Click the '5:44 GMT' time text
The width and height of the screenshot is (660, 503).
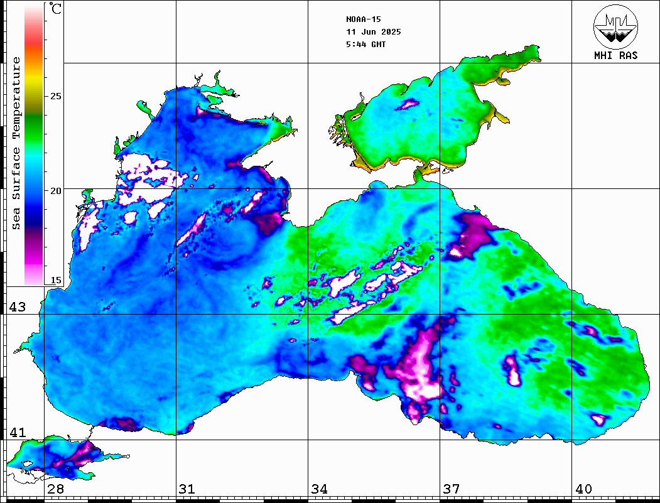365,45
